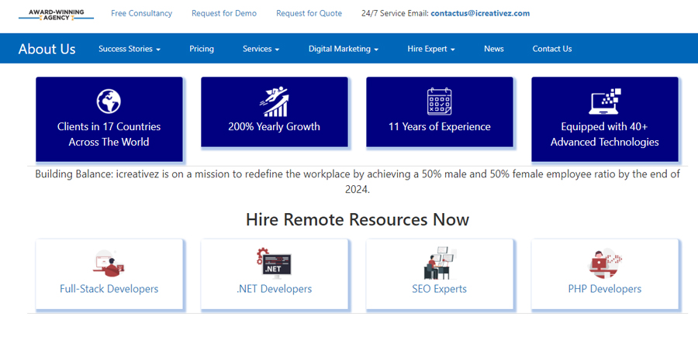
Task: Click the calendar icon for 11 Years
Action: (x=440, y=101)
